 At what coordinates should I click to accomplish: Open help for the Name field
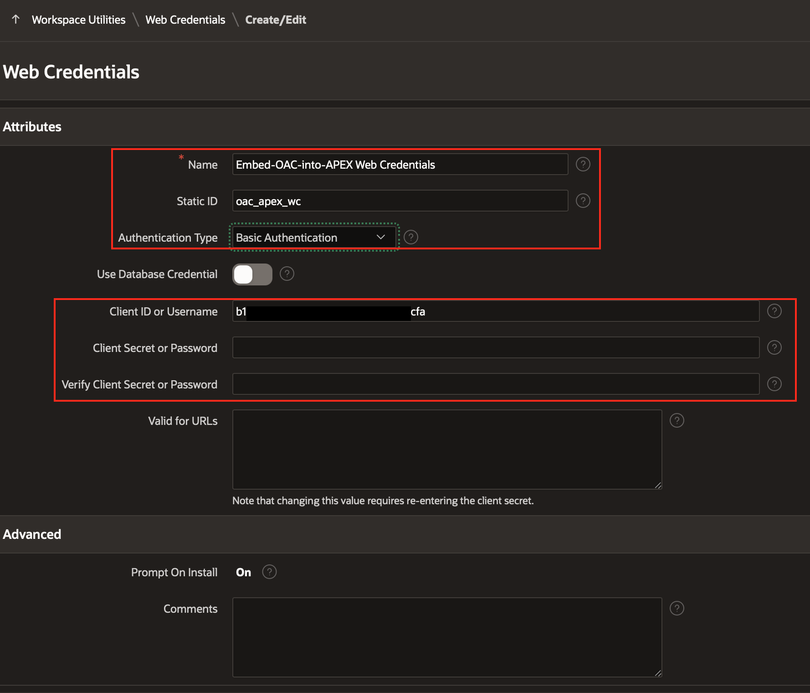pyautogui.click(x=583, y=164)
